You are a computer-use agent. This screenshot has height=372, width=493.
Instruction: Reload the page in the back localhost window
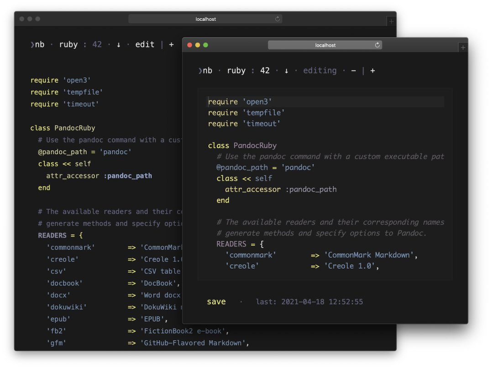click(278, 19)
